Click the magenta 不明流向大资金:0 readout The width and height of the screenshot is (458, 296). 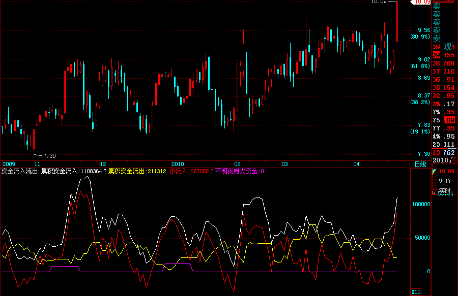pyautogui.click(x=240, y=171)
